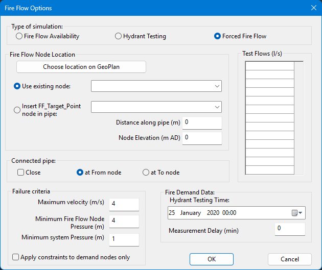Confirm with the OK button

pos(212,259)
